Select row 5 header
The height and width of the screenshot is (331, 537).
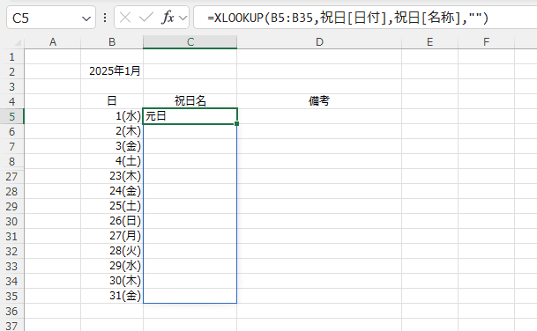click(12, 116)
